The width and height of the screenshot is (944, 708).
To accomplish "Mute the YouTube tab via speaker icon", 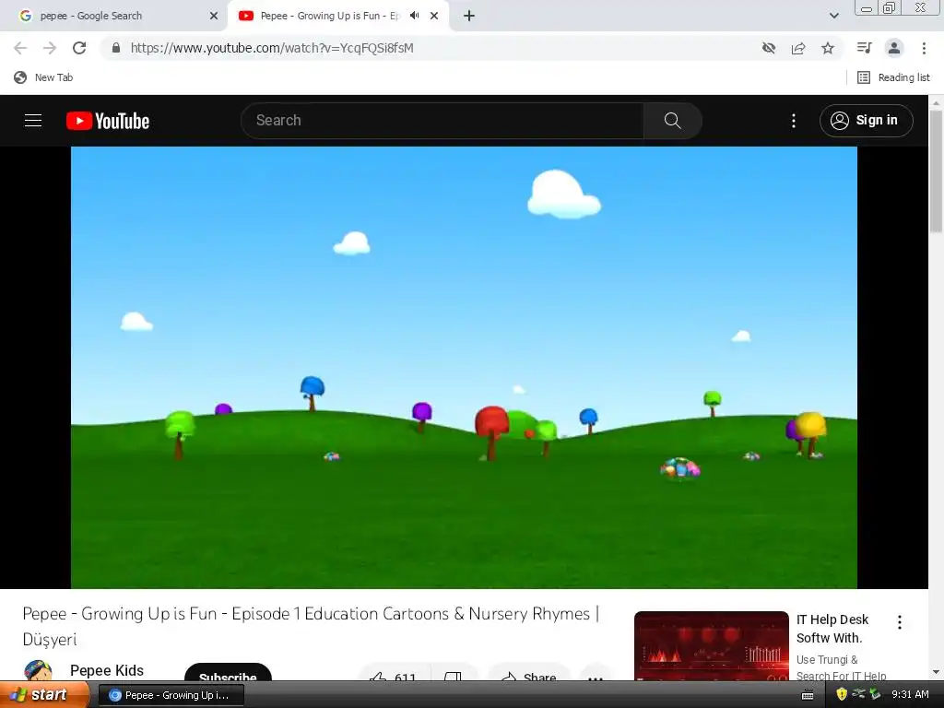I will [x=414, y=16].
